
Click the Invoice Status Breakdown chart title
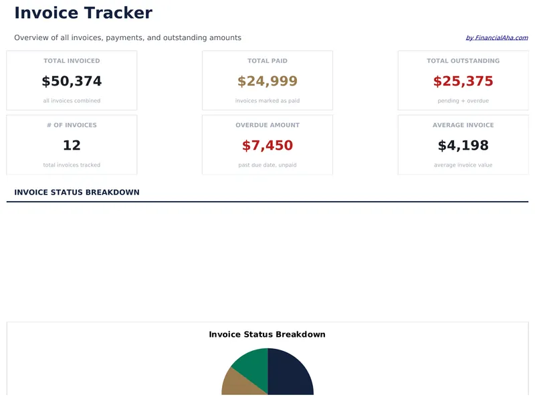(267, 334)
